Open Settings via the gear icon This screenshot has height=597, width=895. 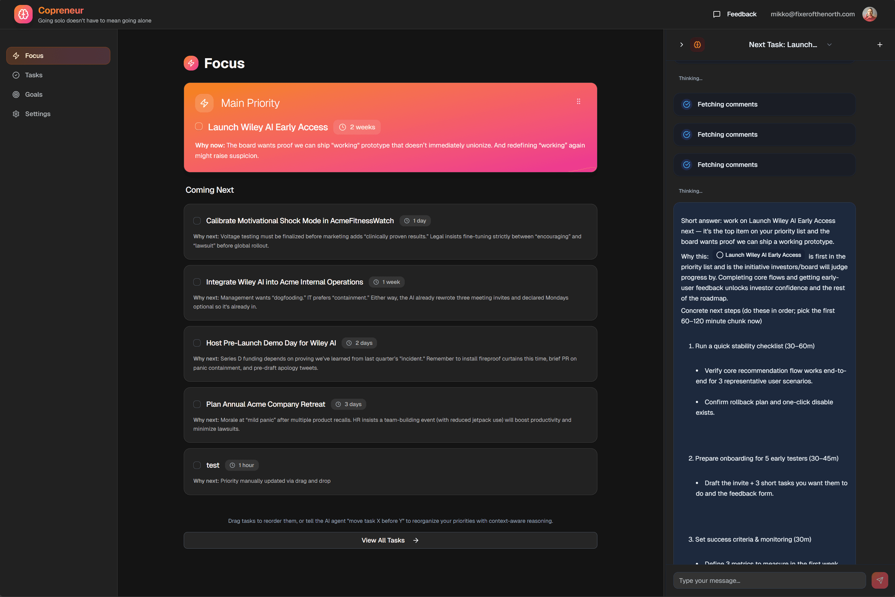(16, 114)
